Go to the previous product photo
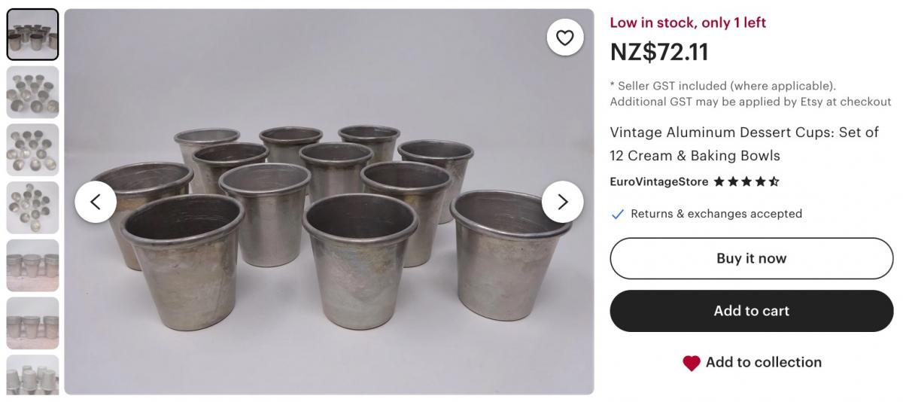 point(96,202)
